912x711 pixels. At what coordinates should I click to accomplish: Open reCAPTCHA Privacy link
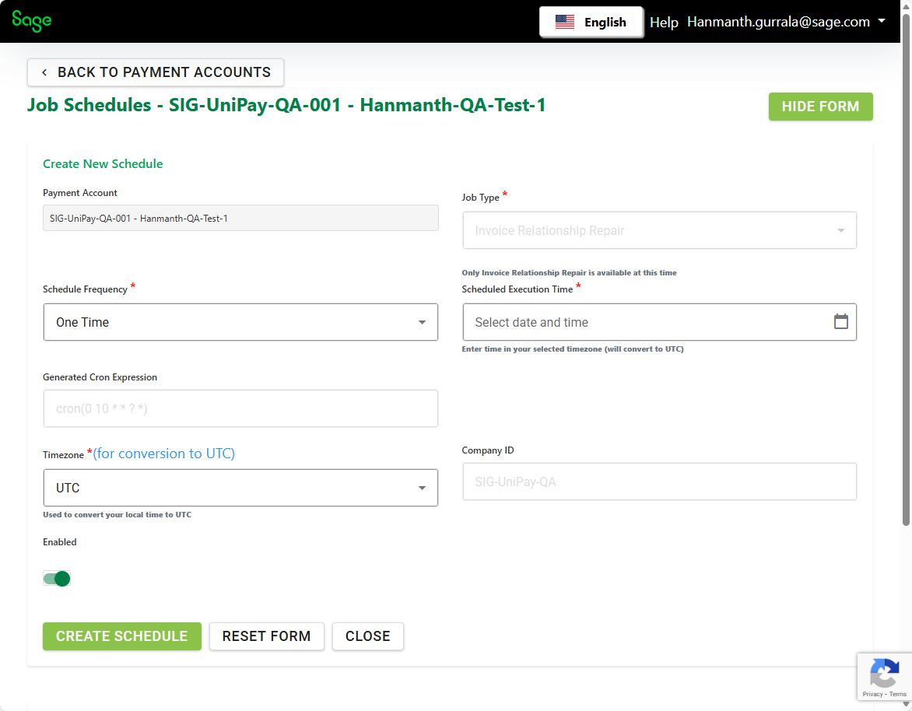point(872,694)
